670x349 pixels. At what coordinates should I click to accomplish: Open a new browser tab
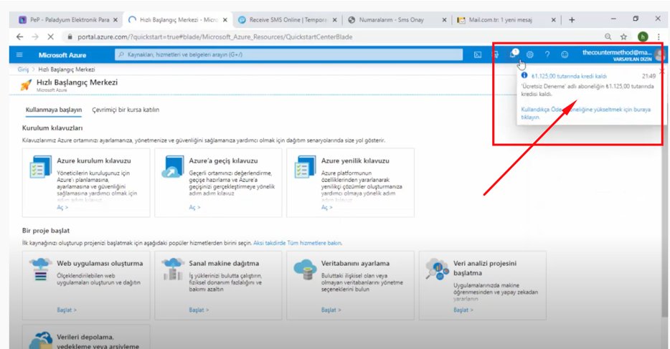(572, 19)
